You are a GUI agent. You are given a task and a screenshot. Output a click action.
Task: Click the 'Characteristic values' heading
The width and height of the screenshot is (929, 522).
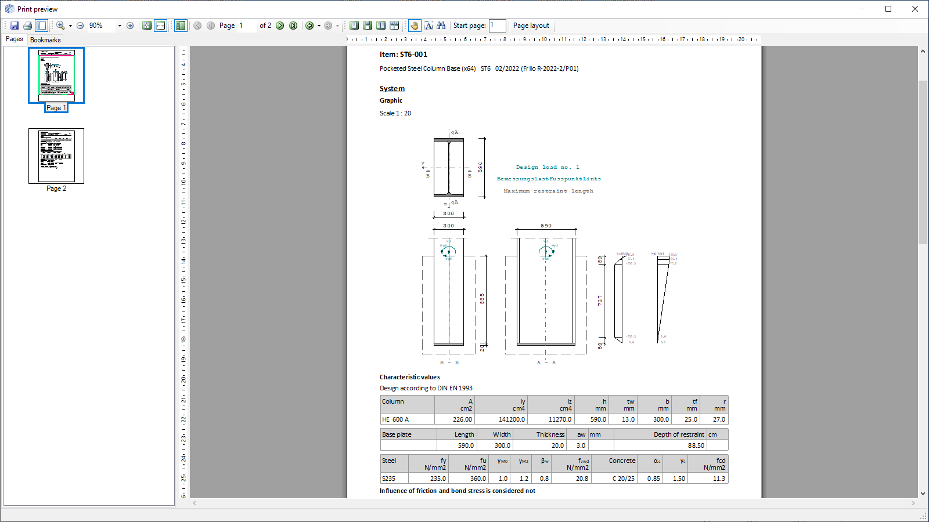(410, 377)
